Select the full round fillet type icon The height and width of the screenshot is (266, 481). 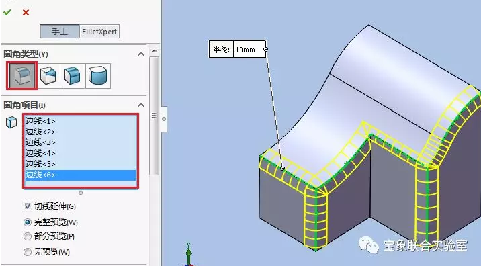98,76
